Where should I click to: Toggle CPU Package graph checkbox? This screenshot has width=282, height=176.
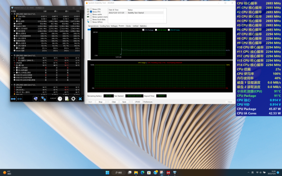143,30
